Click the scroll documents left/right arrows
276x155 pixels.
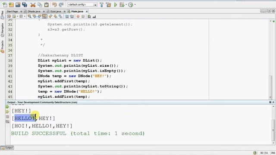[263, 11]
